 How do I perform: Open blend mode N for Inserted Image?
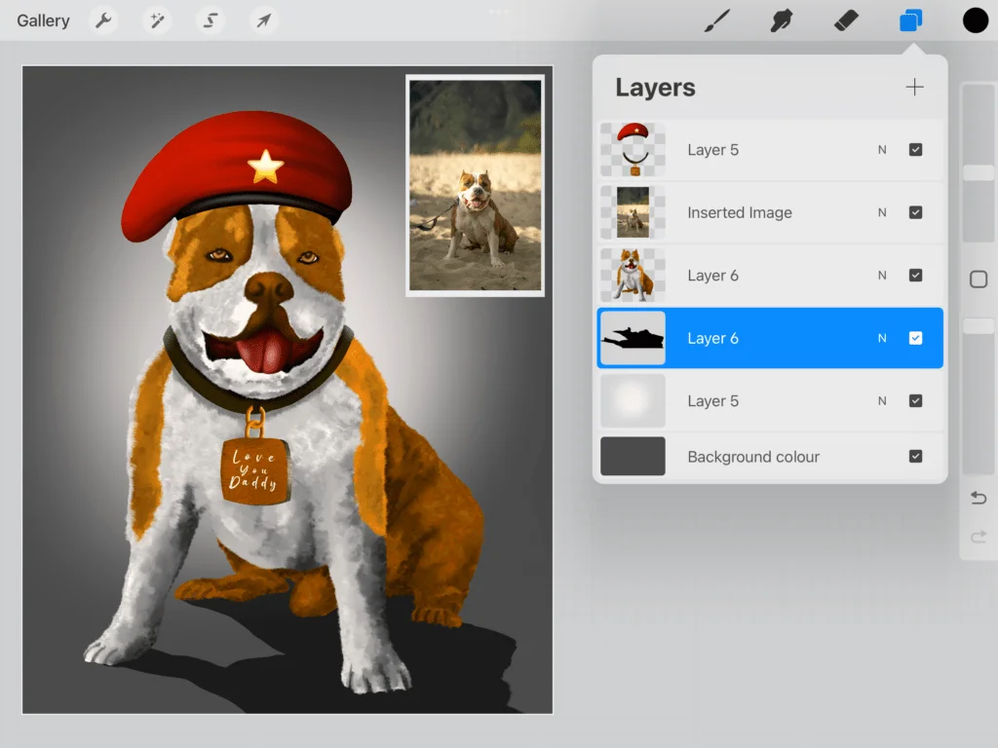coord(882,212)
